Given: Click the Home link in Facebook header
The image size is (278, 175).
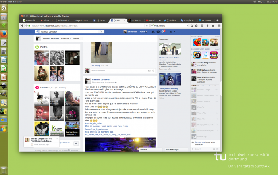Looking at the screenshot, I should 141,31.
